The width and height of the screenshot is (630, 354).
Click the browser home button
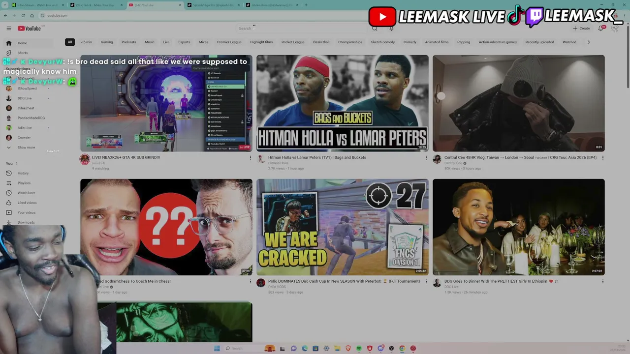[31, 15]
